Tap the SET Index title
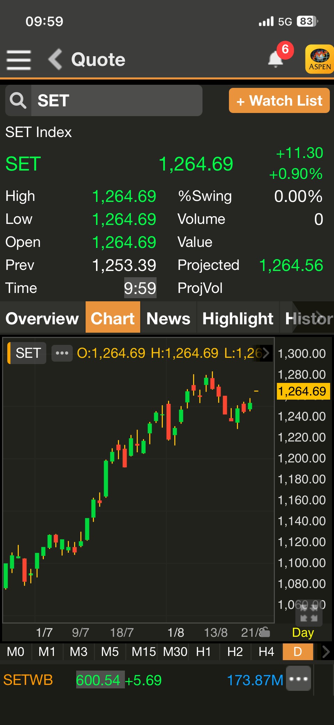This screenshot has width=334, height=725. 39,132
